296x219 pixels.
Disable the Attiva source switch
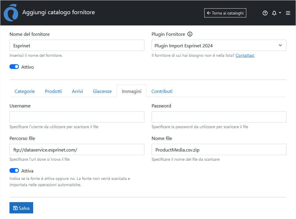(14, 171)
